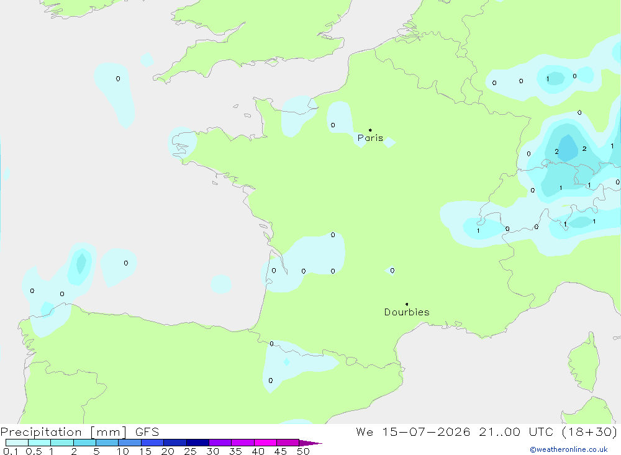
Task: Pick the 5–10 mm legend swatch
Action: 107,443
